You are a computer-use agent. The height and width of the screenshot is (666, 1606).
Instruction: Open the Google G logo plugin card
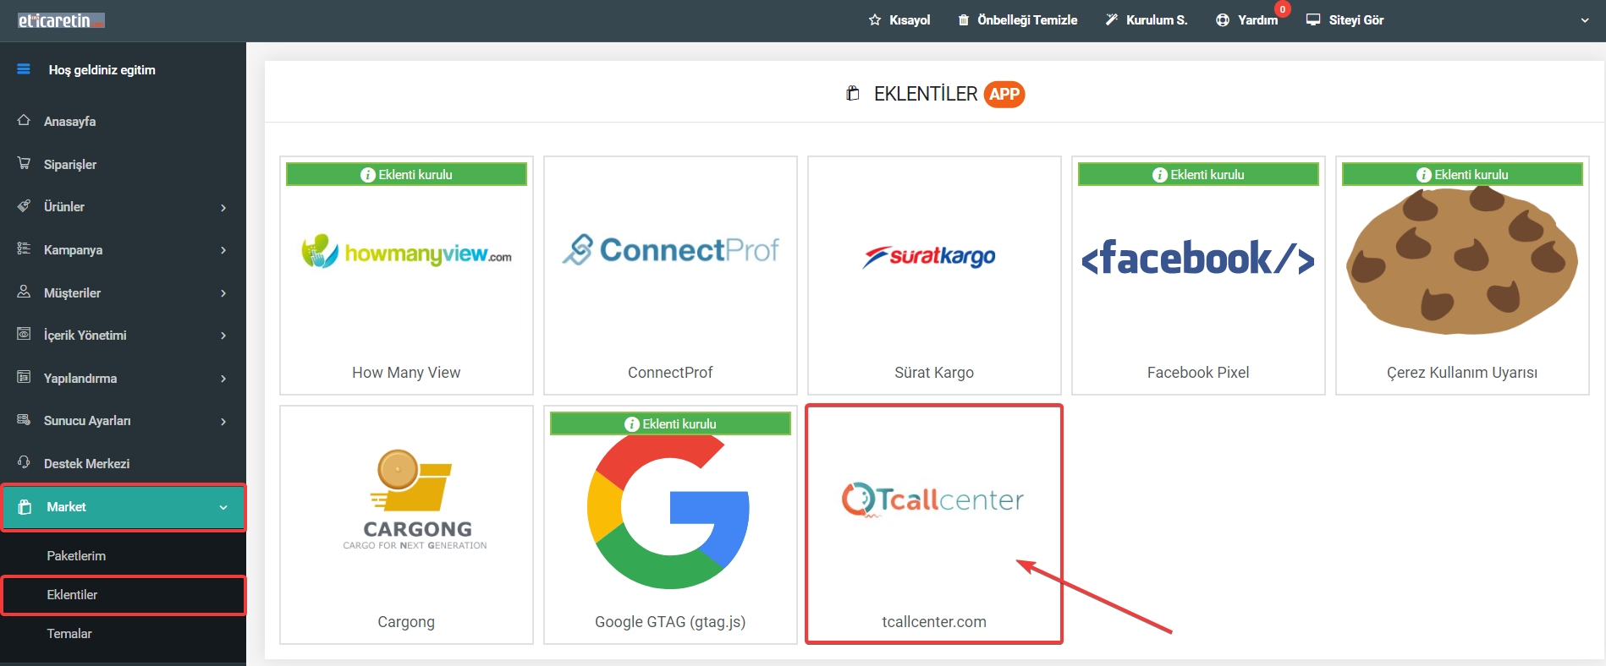(x=668, y=512)
